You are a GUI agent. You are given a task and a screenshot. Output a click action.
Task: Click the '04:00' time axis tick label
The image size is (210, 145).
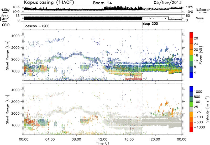click(50, 140)
